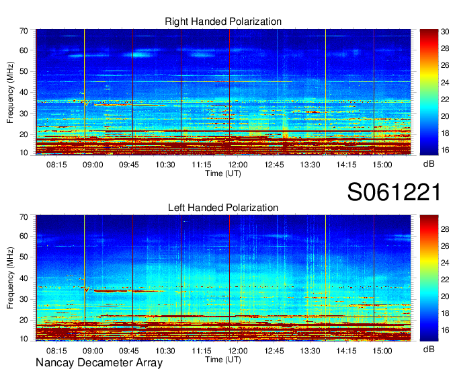
Task: Click the 15:00 time tick of Left Handed plot
Action: pos(382,351)
